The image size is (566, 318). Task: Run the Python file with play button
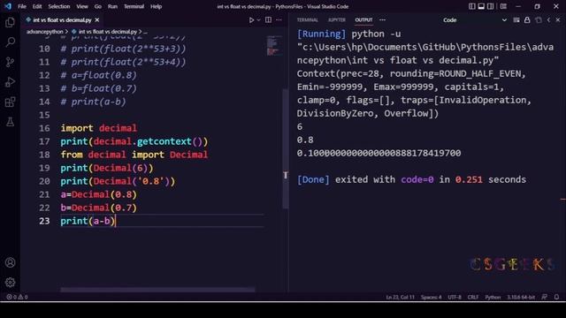(x=251, y=20)
